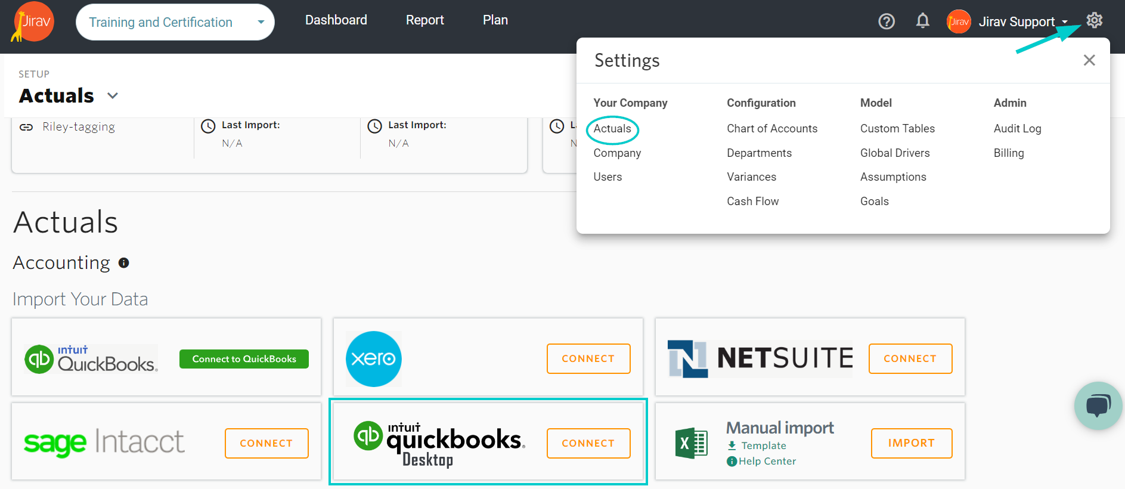Close the Settings panel
1125x489 pixels.
pyautogui.click(x=1089, y=60)
